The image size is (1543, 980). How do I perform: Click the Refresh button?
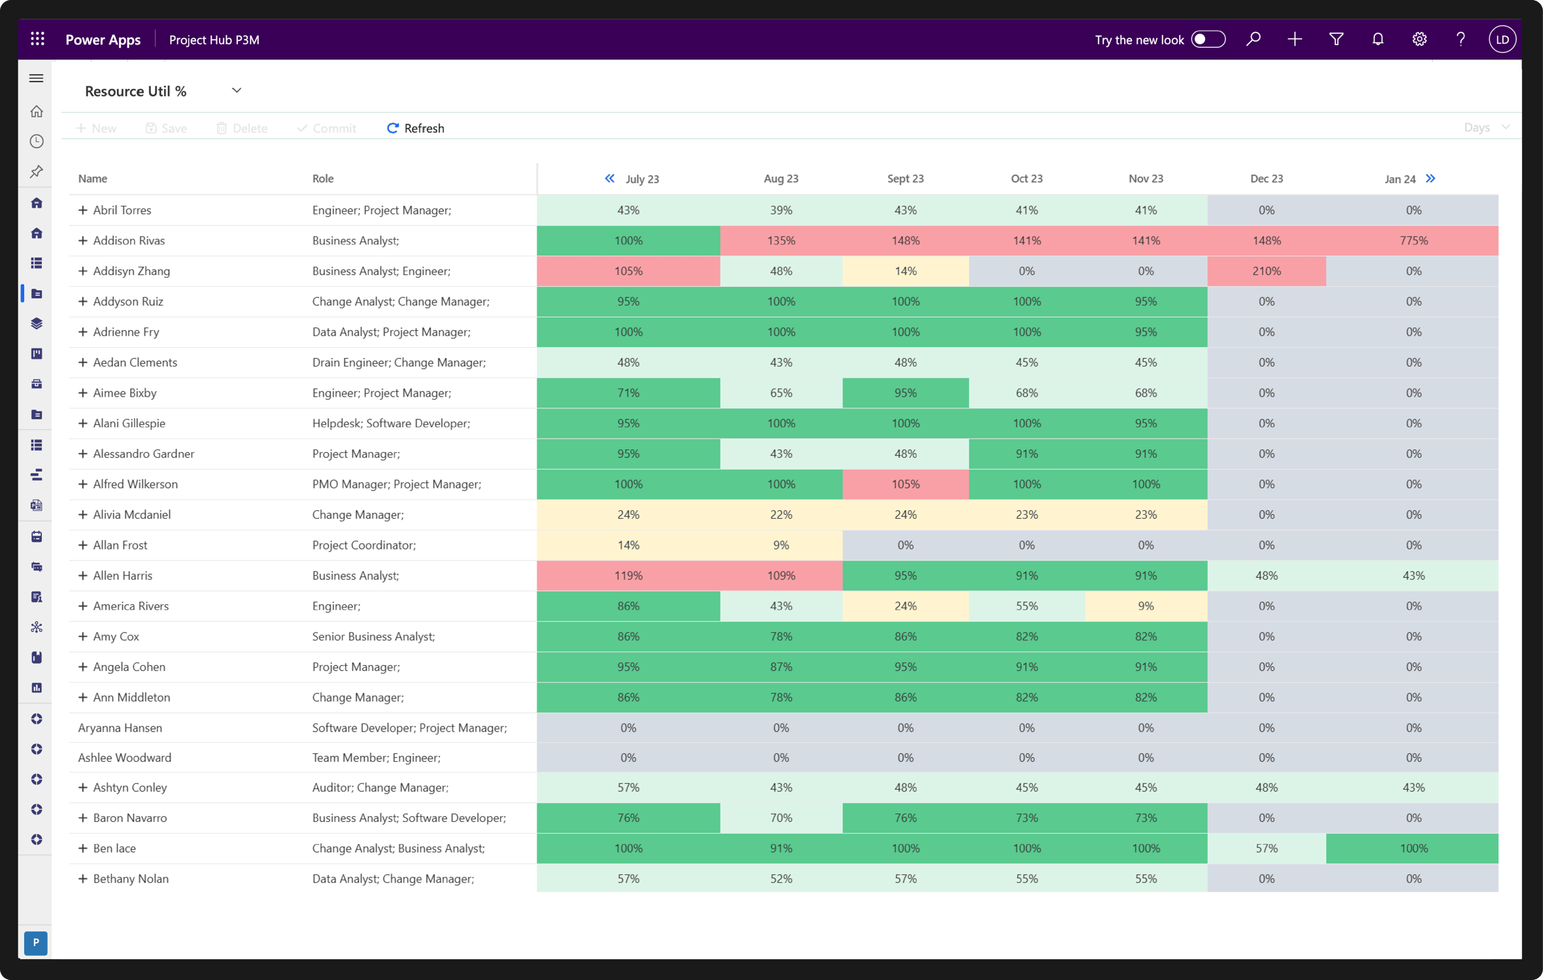(416, 128)
